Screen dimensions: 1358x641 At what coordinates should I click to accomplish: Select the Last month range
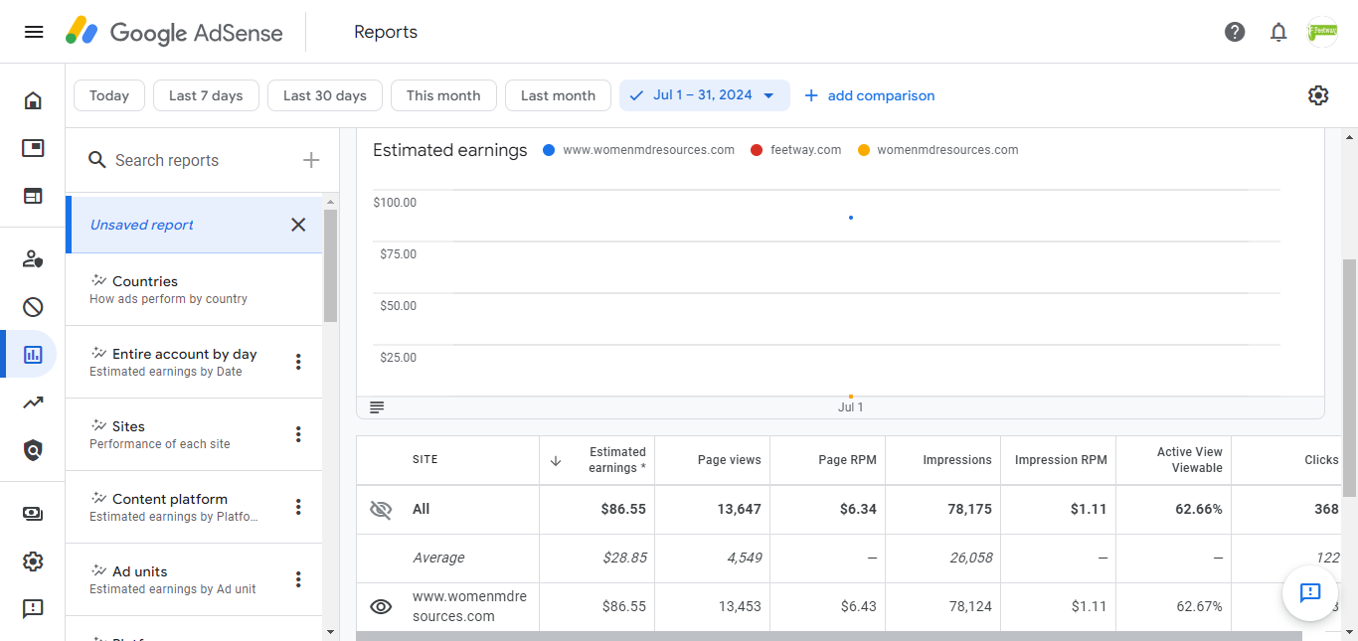tap(558, 95)
